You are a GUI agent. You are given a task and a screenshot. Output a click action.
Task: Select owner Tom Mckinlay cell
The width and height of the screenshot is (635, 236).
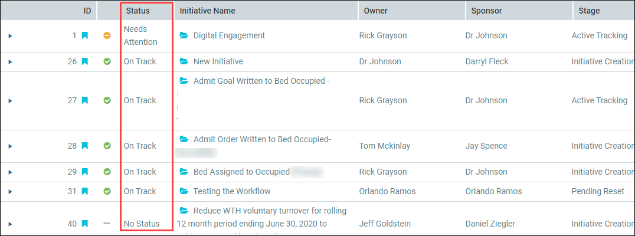pos(385,146)
